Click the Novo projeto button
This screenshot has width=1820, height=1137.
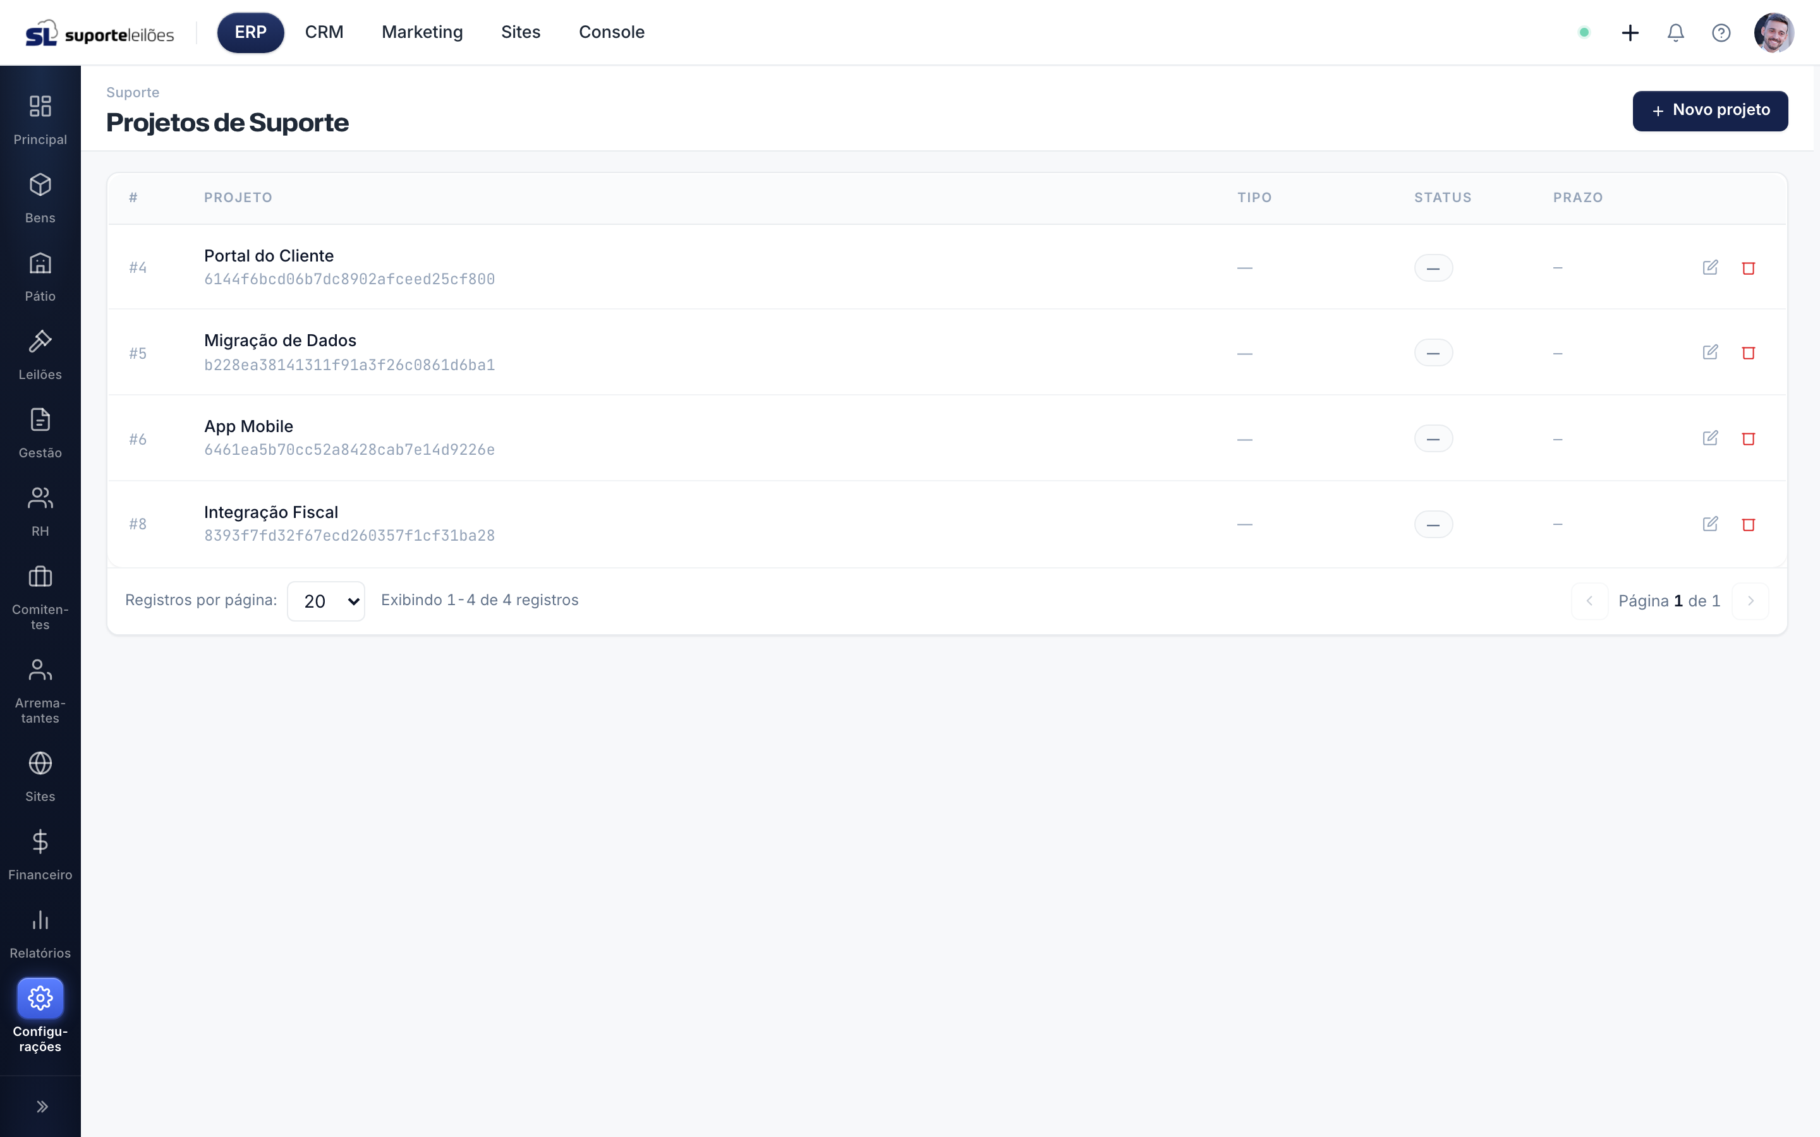click(1710, 111)
